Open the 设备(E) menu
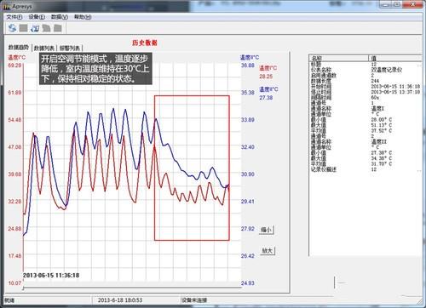This screenshot has height=308, width=426. (x=37, y=17)
